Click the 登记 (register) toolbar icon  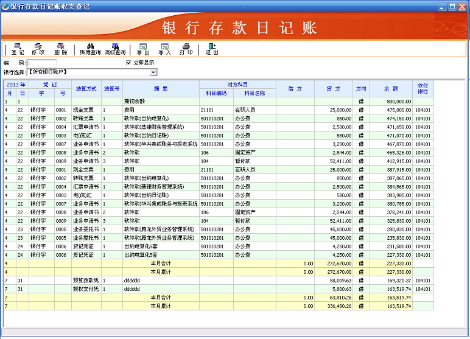tap(18, 49)
